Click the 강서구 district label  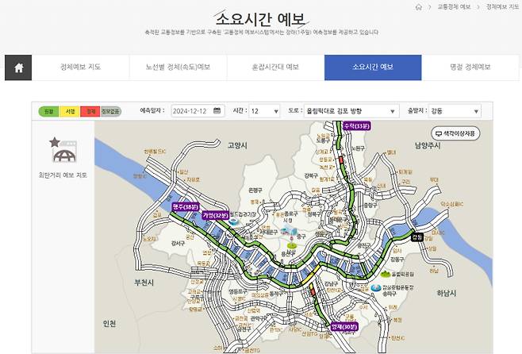[178, 244]
